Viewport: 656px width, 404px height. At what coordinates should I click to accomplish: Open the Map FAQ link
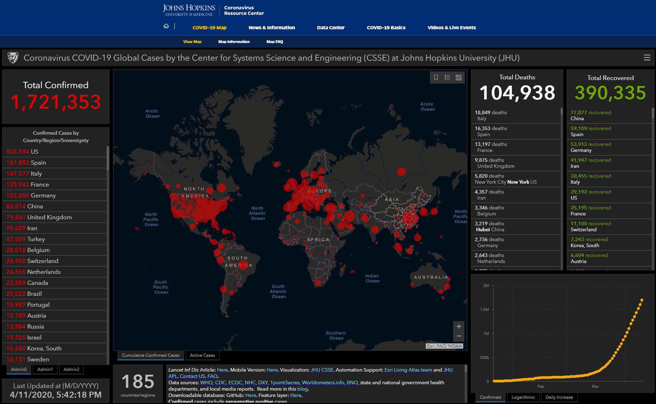[x=274, y=42]
